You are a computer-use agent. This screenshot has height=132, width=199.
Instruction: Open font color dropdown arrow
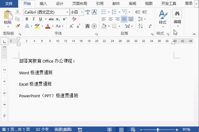pyautogui.click(x=53, y=26)
